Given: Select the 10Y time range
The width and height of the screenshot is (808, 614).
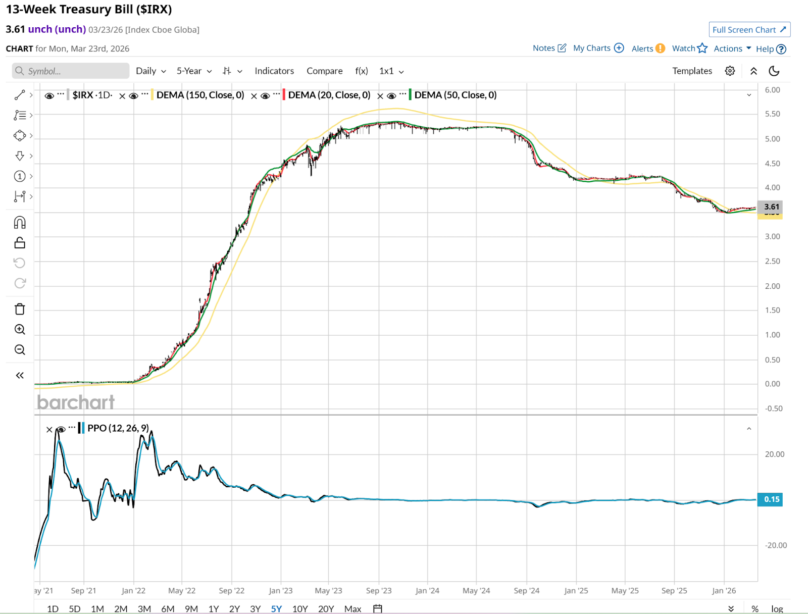Looking at the screenshot, I should pos(300,608).
